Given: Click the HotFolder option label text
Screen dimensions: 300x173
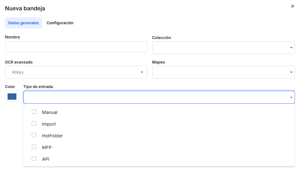Looking at the screenshot, I should pos(52,136).
